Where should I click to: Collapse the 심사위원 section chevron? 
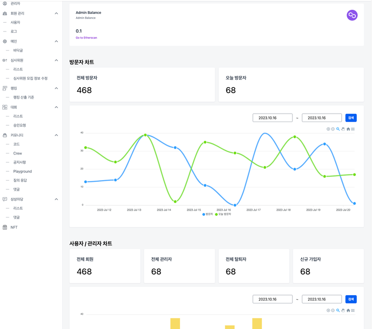click(56, 60)
